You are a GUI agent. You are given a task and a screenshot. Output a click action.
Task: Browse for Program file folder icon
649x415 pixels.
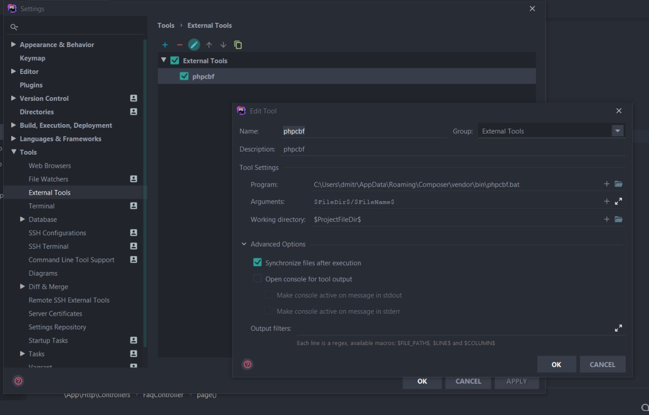click(x=619, y=184)
